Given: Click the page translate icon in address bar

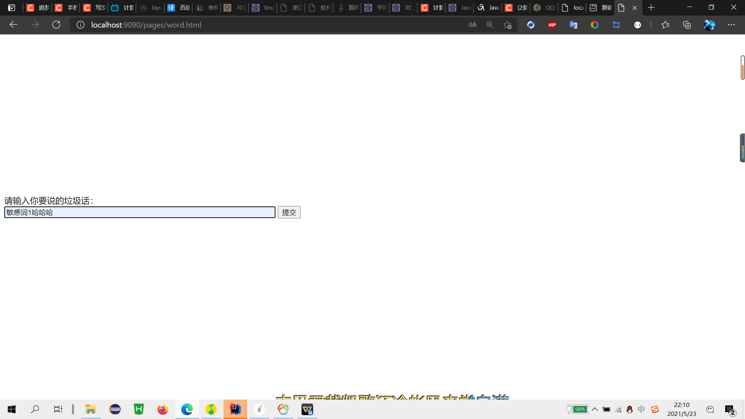Looking at the screenshot, I should (x=472, y=25).
